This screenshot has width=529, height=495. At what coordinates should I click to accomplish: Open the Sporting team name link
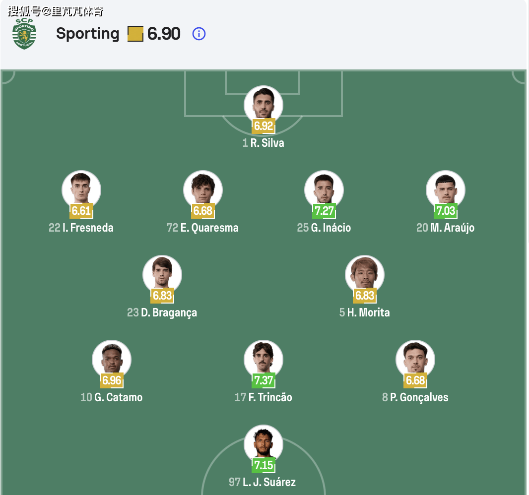[87, 34]
